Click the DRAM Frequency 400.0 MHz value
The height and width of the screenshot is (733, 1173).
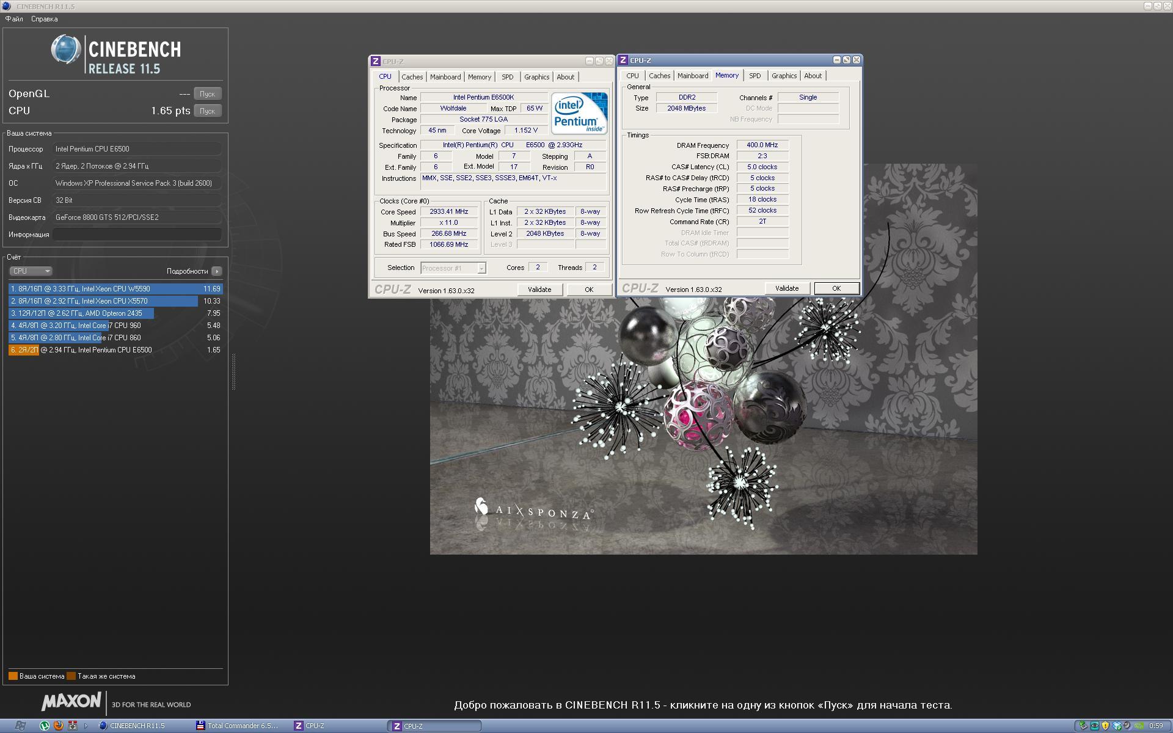click(762, 145)
